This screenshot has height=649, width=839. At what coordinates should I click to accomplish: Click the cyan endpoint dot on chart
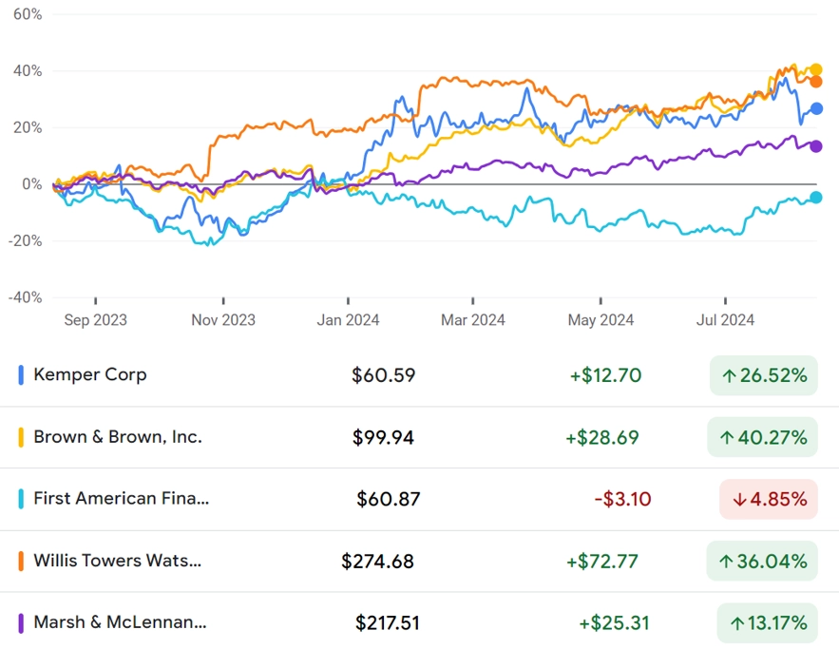[815, 198]
